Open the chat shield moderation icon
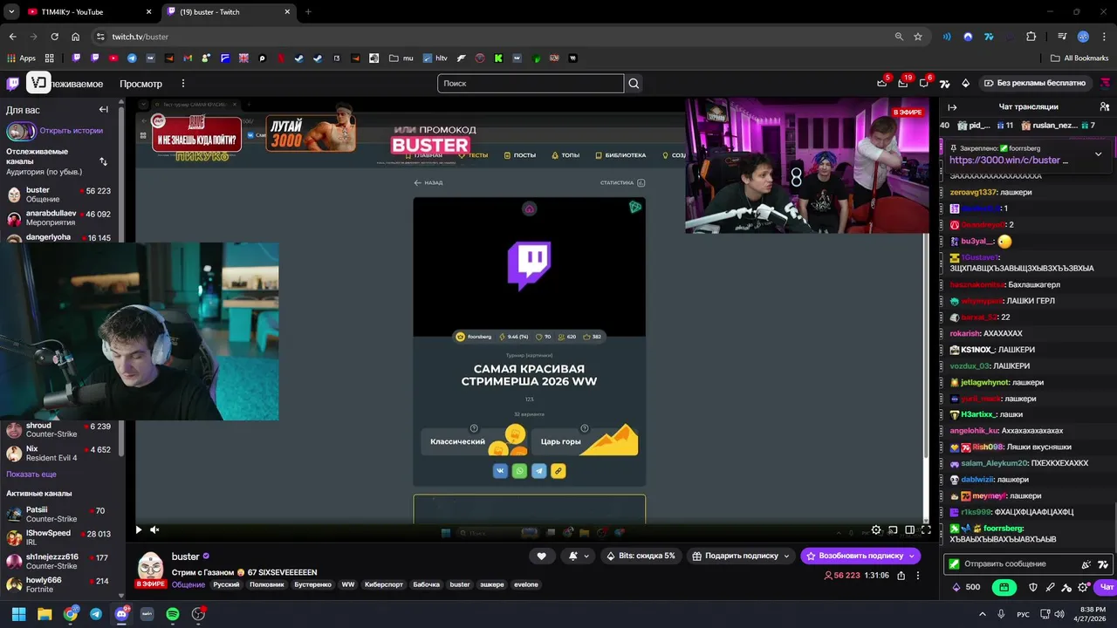Image resolution: width=1117 pixels, height=628 pixels. pos(1033,587)
